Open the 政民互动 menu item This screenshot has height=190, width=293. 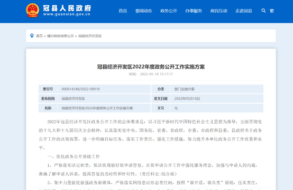click(218, 11)
